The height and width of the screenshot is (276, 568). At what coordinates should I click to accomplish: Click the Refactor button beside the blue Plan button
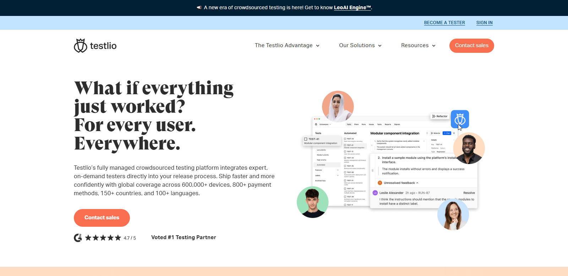(436, 133)
